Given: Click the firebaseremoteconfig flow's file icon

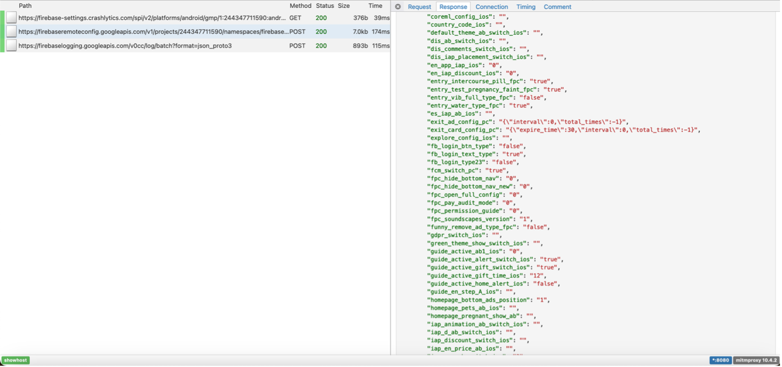Looking at the screenshot, I should (11, 31).
